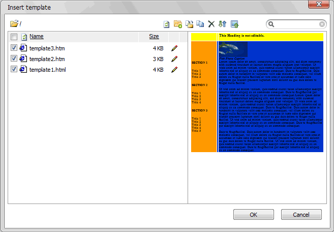Uncheck the template3.htm checkbox
This screenshot has height=232, width=334.
click(x=14, y=48)
